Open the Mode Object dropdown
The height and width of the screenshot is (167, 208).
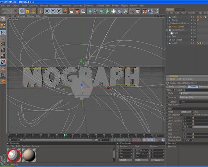(194, 93)
